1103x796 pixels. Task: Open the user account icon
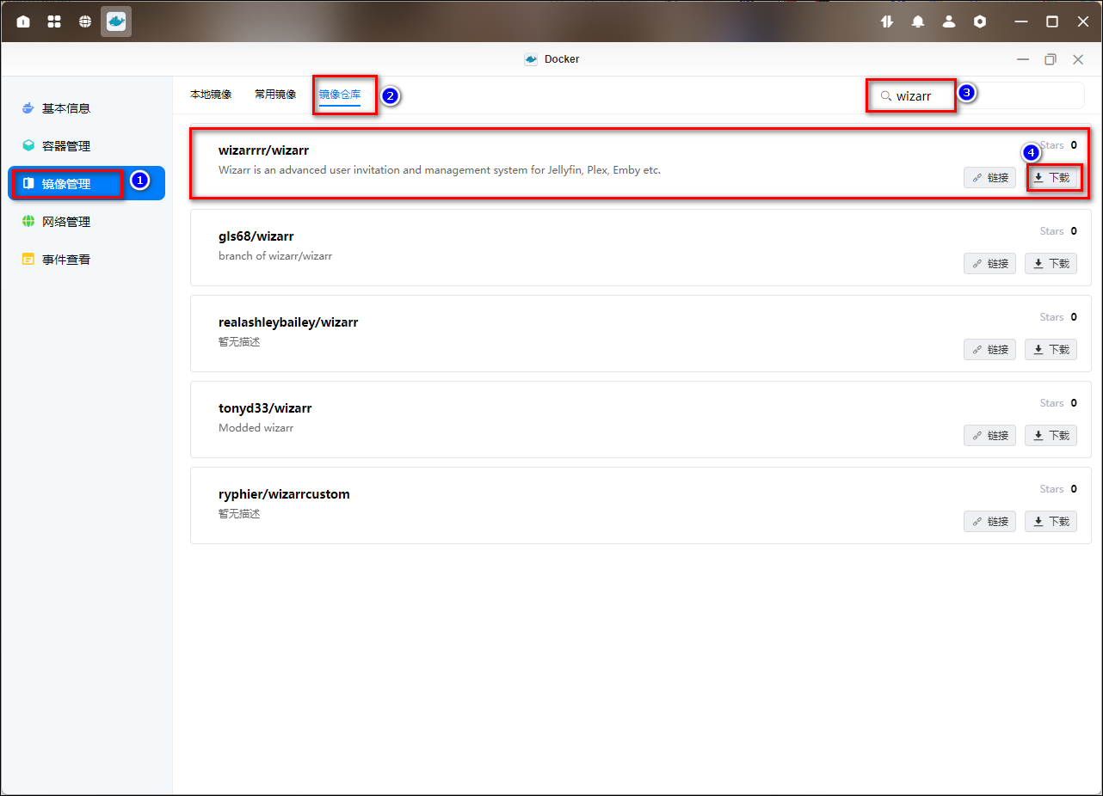949,21
